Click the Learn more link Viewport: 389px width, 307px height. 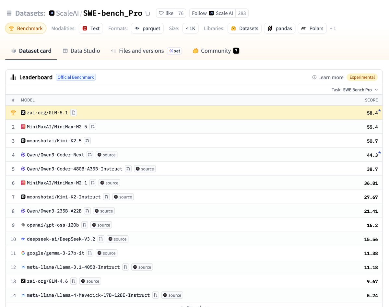328,77
